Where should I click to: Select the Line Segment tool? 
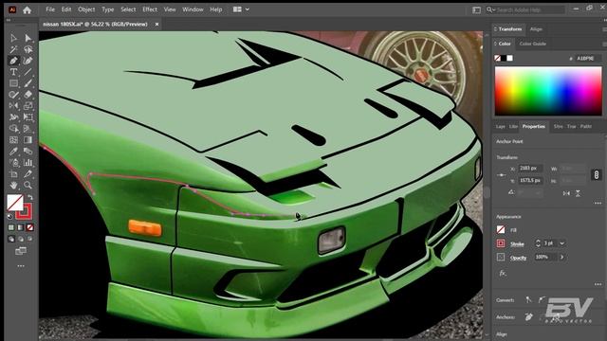(x=28, y=72)
